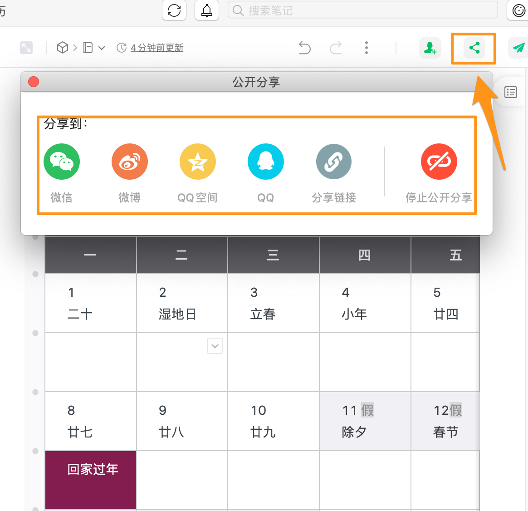This screenshot has height=511, width=528.
Task: Click the paper plane send icon
Action: tap(518, 48)
